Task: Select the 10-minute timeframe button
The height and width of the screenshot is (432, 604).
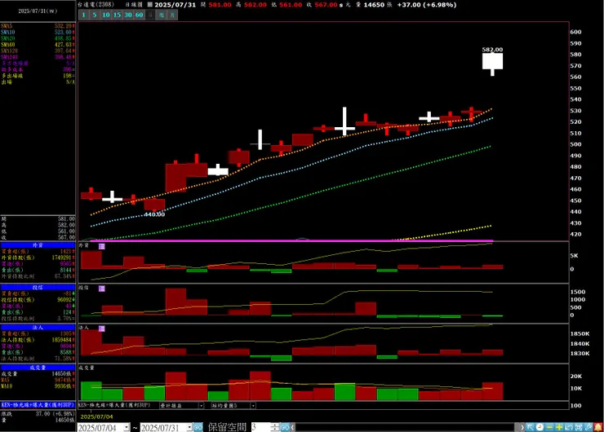Action: click(106, 15)
